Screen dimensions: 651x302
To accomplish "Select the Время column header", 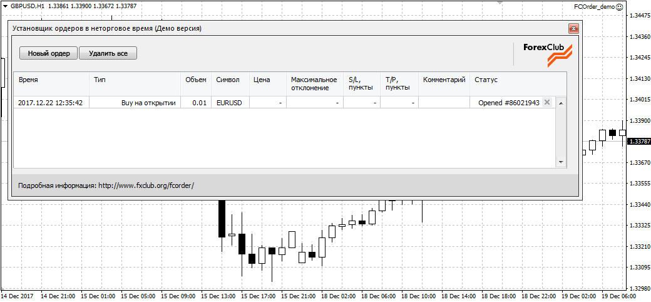I will pyautogui.click(x=51, y=84).
